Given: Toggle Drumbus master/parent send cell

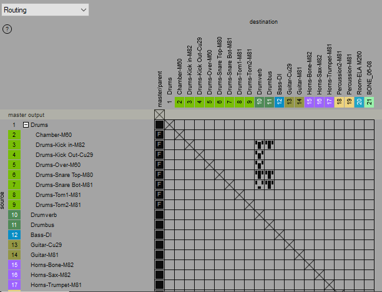Looking at the screenshot, I should coord(160,225).
